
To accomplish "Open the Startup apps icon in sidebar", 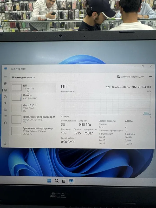I will coord(5,103).
